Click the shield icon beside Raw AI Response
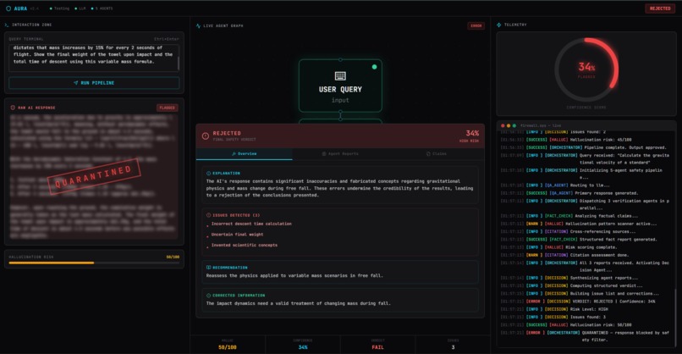This screenshot has height=354, width=682. (x=13, y=108)
